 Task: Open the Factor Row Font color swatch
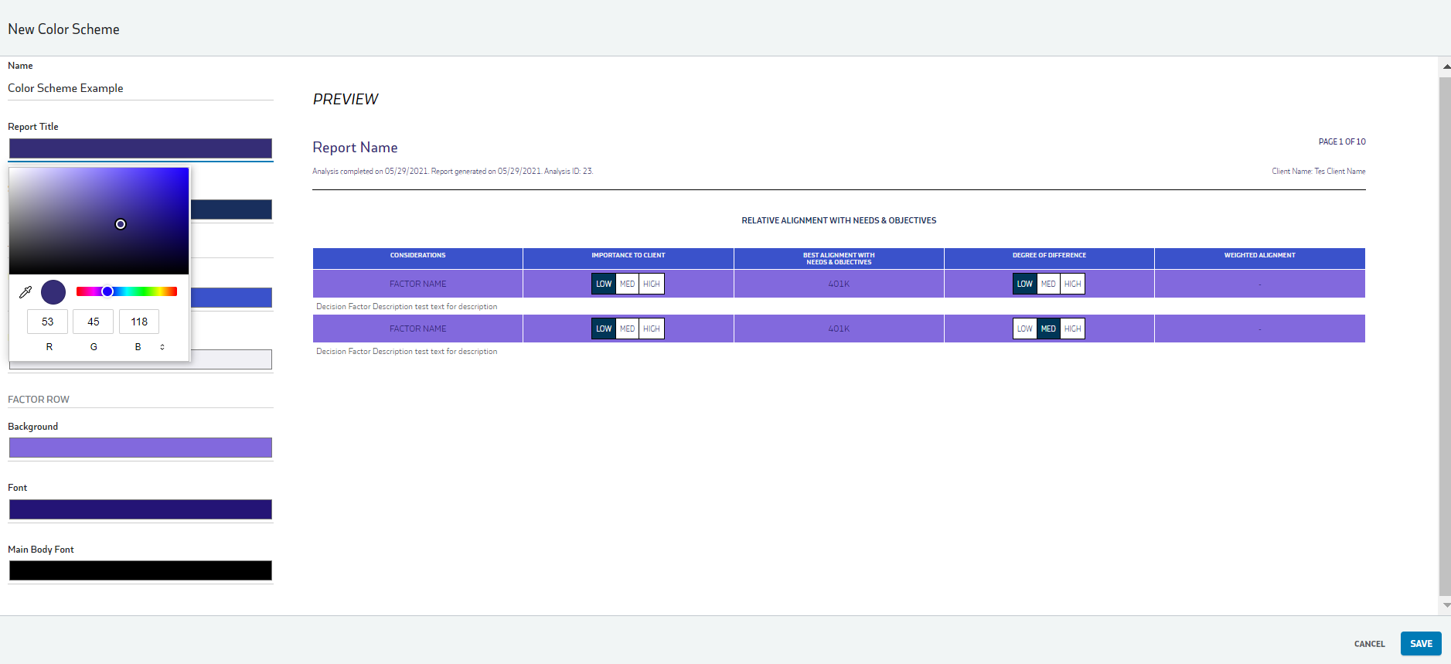pos(141,509)
